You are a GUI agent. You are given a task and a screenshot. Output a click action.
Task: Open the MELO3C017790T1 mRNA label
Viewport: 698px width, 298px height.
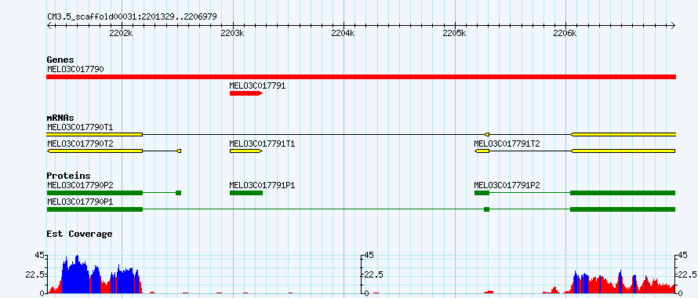point(80,127)
